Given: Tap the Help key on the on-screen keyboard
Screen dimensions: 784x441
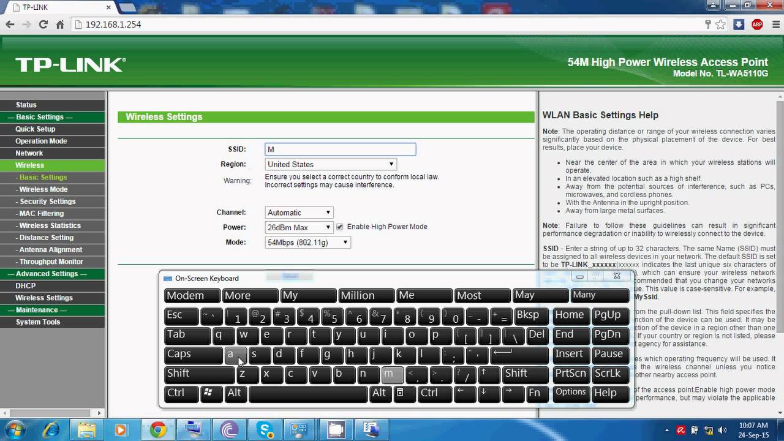Looking at the screenshot, I should coord(610,393).
